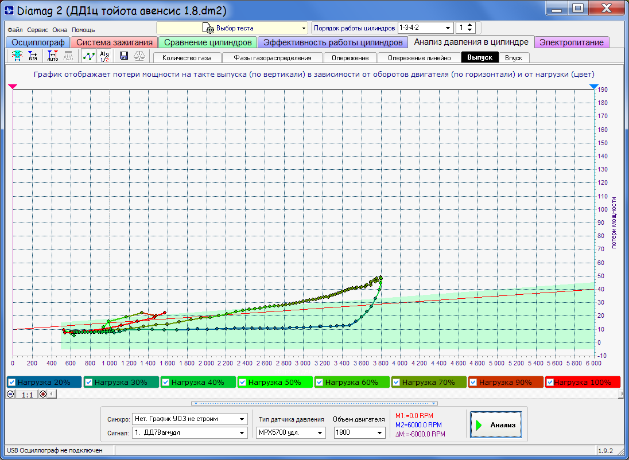Click the AUTO markers toolbar icon
This screenshot has width=629, height=460.
(53, 56)
